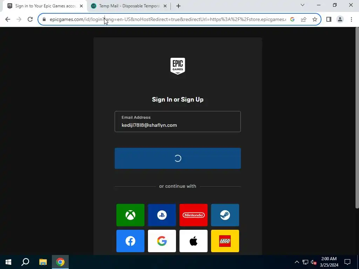This screenshot has height=269, width=359.
Task: Bookmark this page with star
Action: 315,19
